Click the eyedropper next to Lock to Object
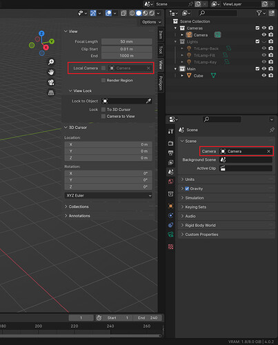 point(148,101)
